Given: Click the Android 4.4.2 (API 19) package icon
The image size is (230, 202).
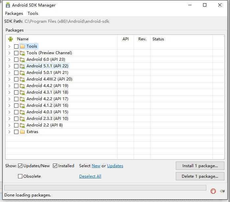Looking at the screenshot, I should (22, 86).
